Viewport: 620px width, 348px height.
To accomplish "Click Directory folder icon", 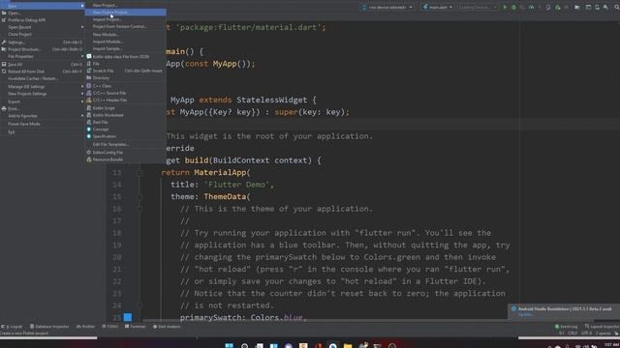I will pos(89,77).
